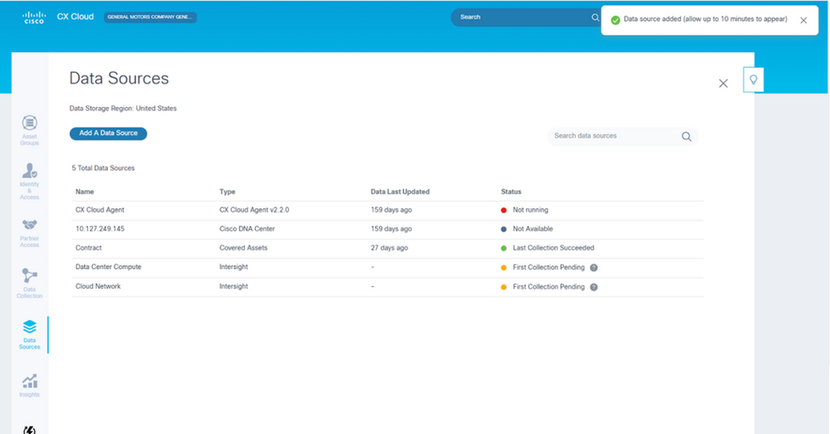Click the CX Cloud title
Image resolution: width=830 pixels, height=434 pixels.
point(75,17)
